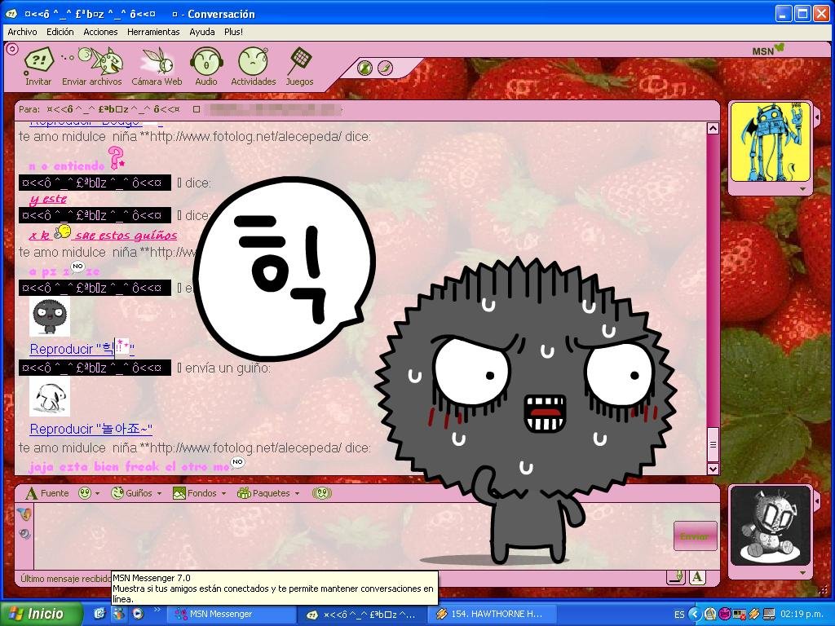Click the white dog wink thumbnail in chat
This screenshot has width=835, height=626.
(50, 397)
